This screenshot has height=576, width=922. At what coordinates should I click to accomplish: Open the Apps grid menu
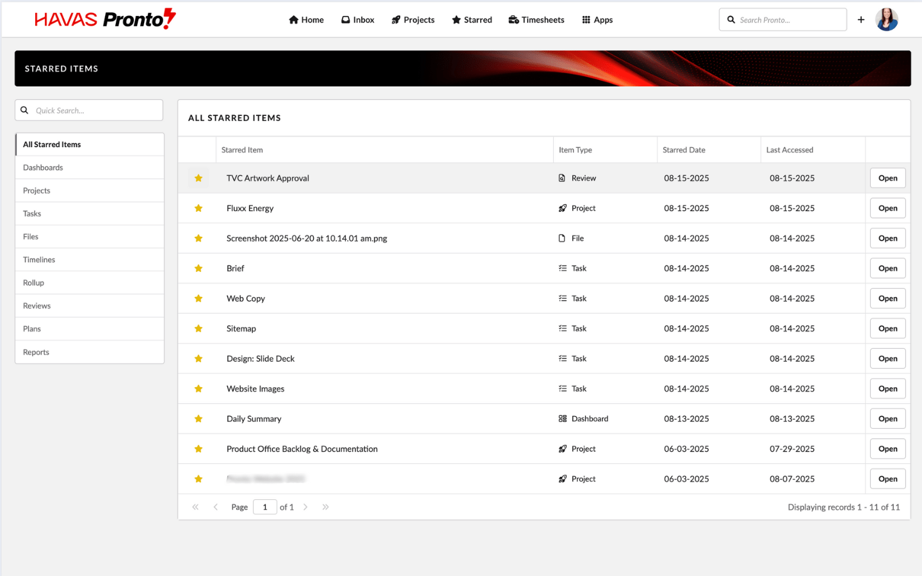point(597,20)
